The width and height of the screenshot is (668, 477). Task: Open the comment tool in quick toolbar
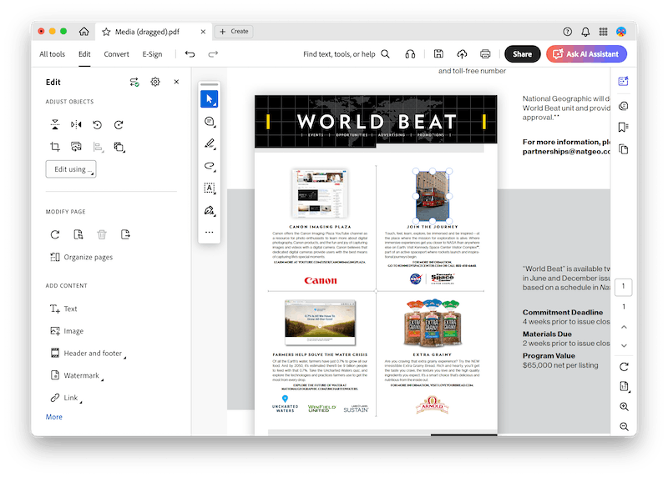(x=210, y=122)
